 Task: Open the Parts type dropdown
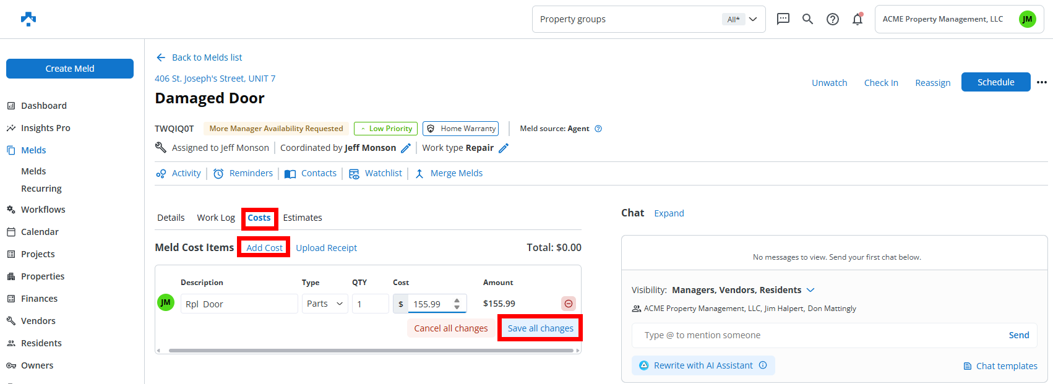click(325, 304)
